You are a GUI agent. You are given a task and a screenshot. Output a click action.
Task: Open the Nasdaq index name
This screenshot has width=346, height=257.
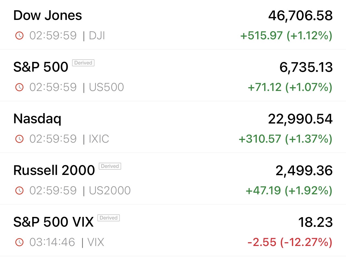37,119
